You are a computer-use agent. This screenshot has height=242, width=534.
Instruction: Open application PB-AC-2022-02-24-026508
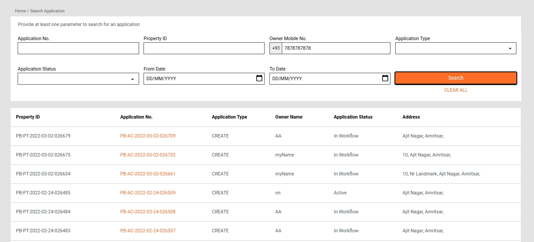(x=147, y=212)
